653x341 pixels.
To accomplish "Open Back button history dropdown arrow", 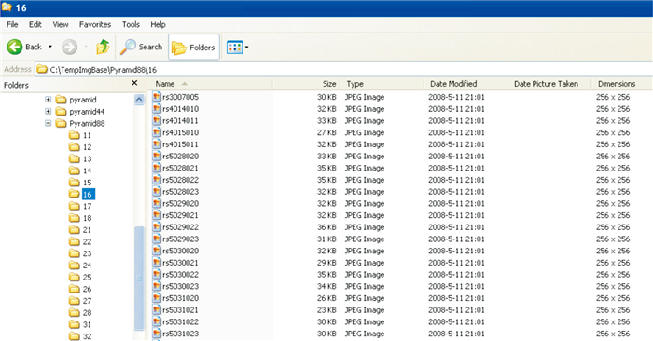I will point(50,47).
